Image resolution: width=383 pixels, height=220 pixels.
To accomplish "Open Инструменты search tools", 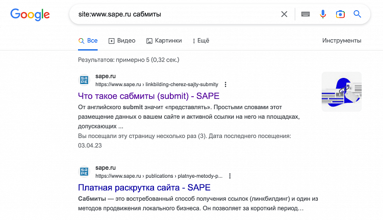I will tap(342, 41).
